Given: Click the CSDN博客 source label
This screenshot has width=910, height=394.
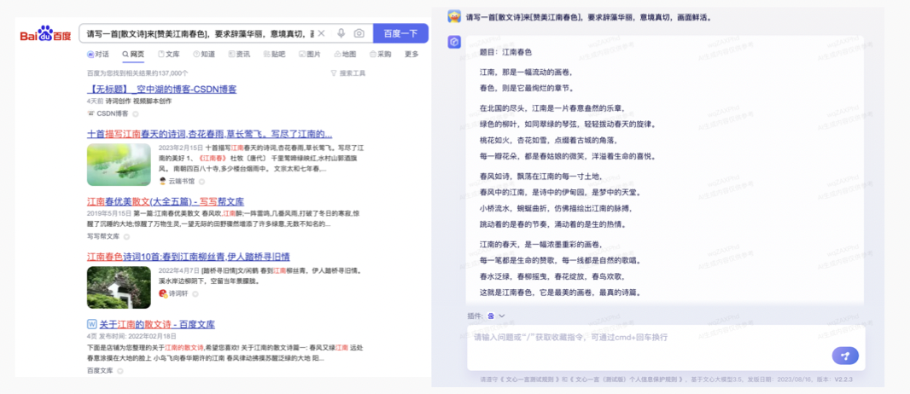Looking at the screenshot, I should click(112, 113).
